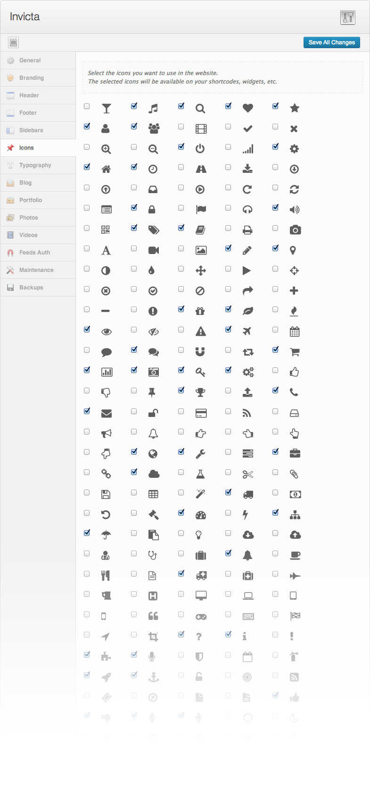Check the close X icon checkbox
Image resolution: width=370 pixels, height=806 pixels.
coord(275,127)
